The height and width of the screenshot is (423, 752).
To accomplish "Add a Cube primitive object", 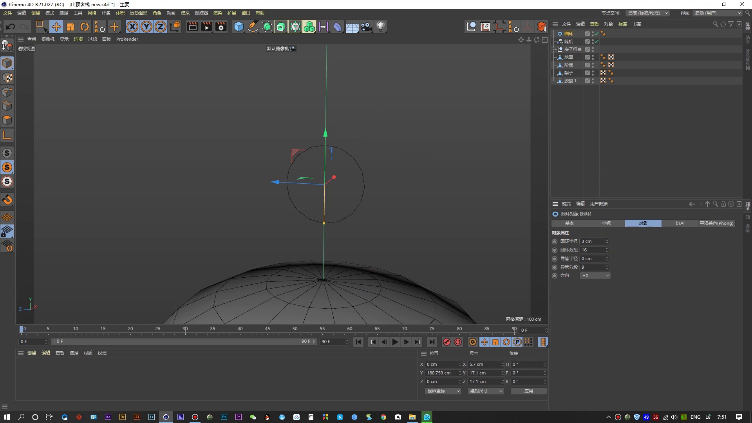I will (x=239, y=27).
